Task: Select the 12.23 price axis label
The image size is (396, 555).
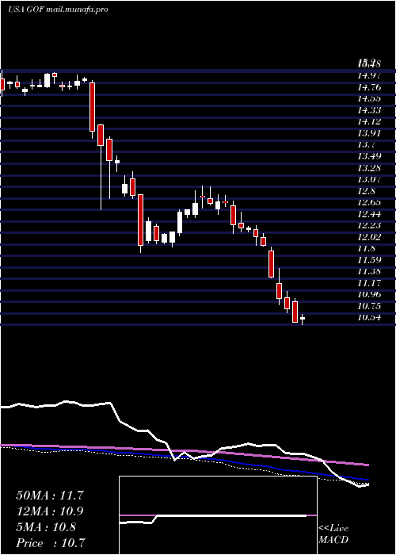Action: tap(369, 225)
